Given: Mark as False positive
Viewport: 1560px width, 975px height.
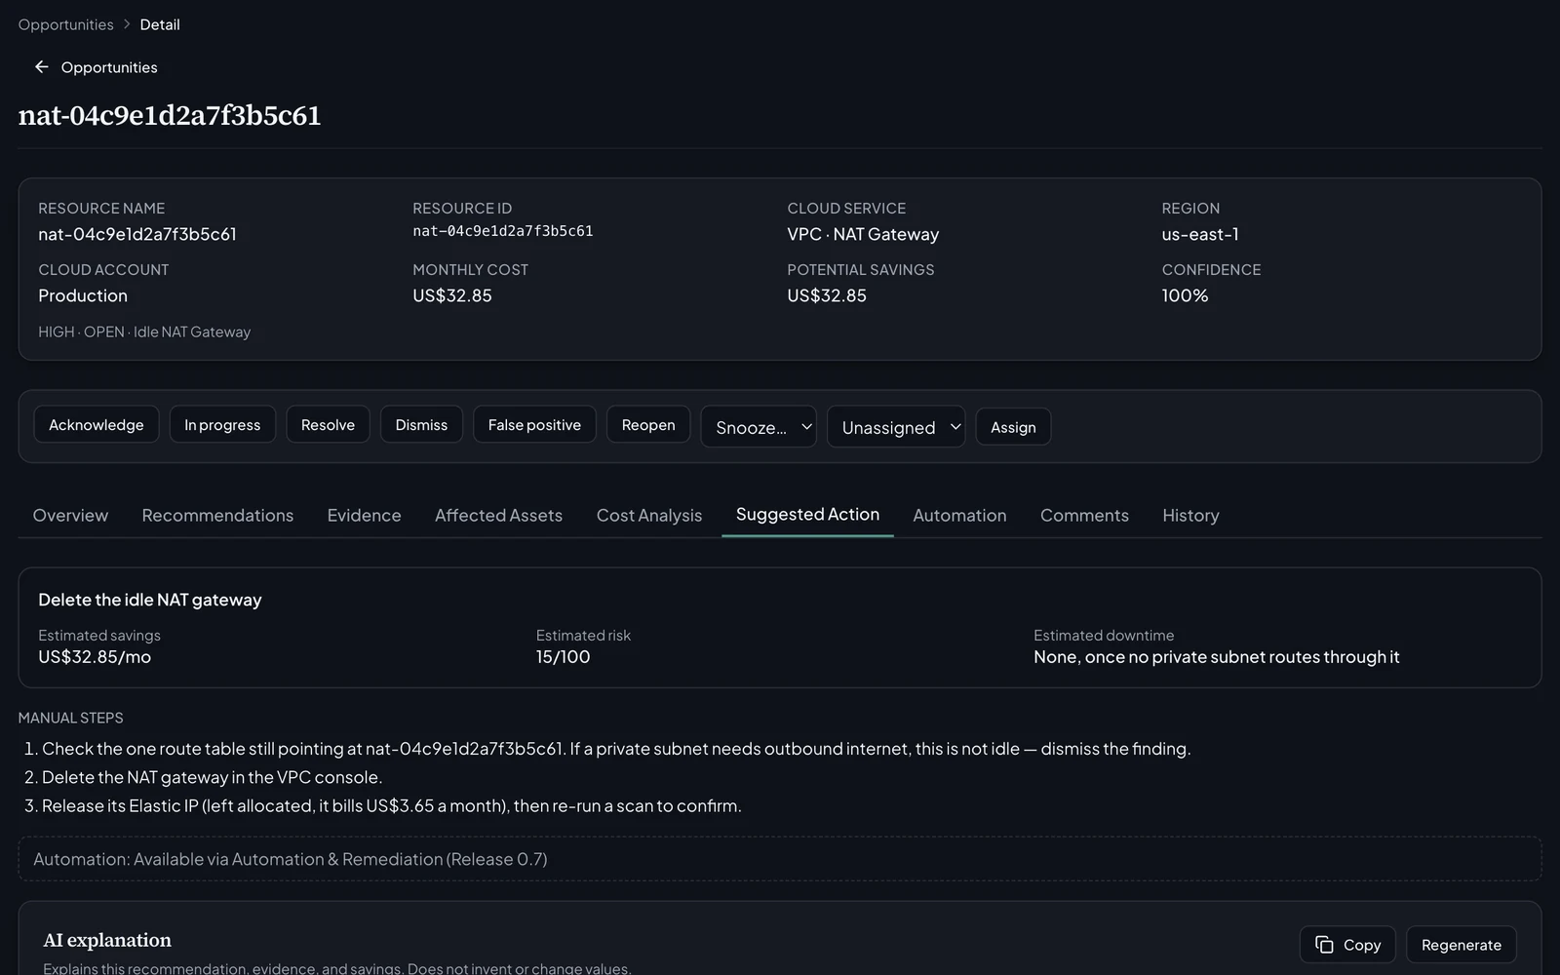Looking at the screenshot, I should click(534, 425).
